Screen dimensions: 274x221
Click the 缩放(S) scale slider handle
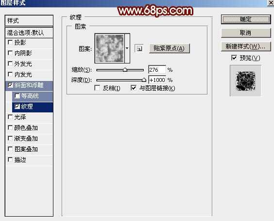click(125, 70)
